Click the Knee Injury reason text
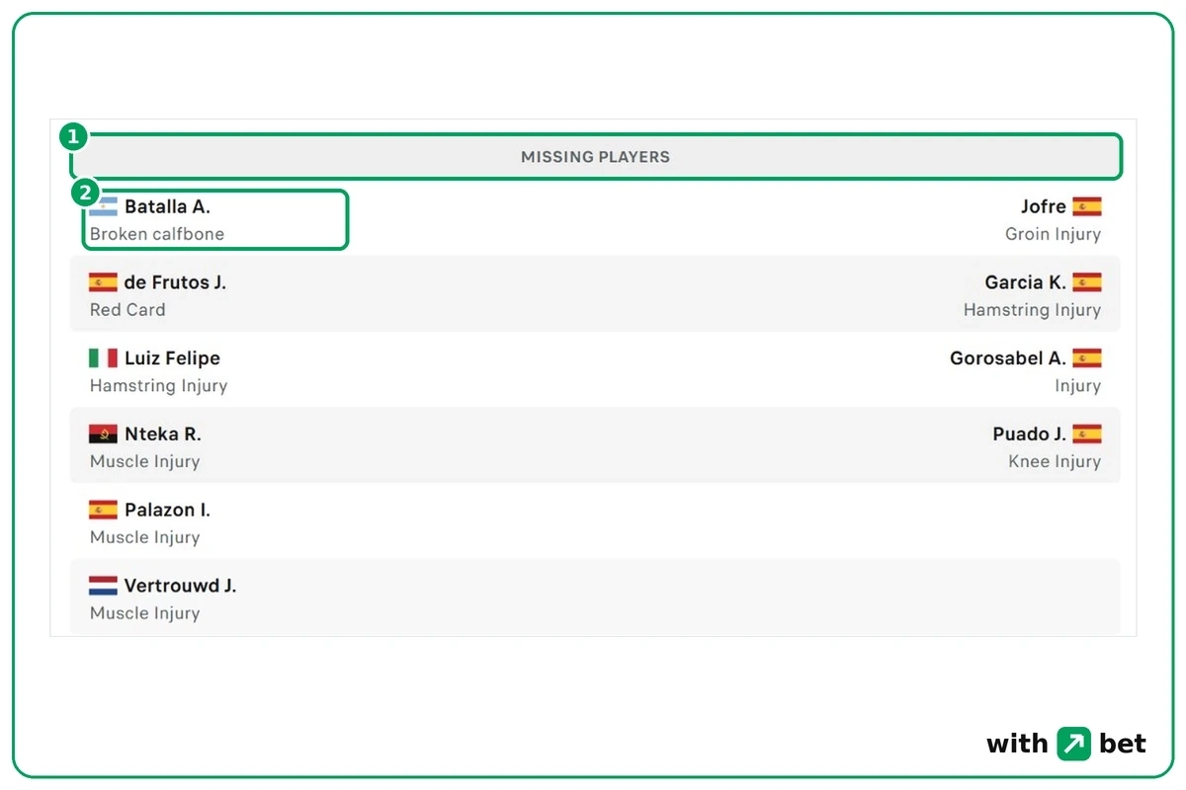This screenshot has height=790, width=1186. (x=1055, y=461)
